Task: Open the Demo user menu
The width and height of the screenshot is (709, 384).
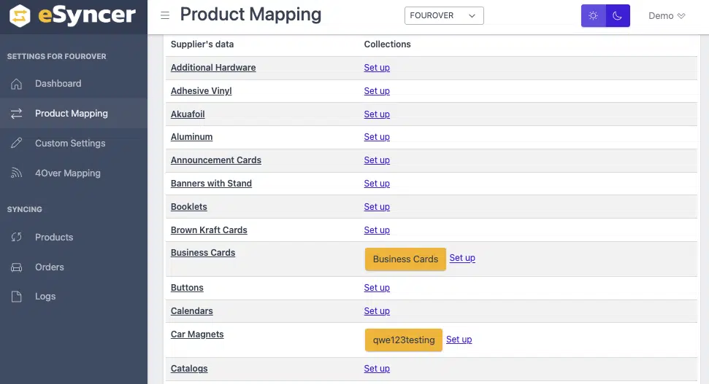Action: 667,16
